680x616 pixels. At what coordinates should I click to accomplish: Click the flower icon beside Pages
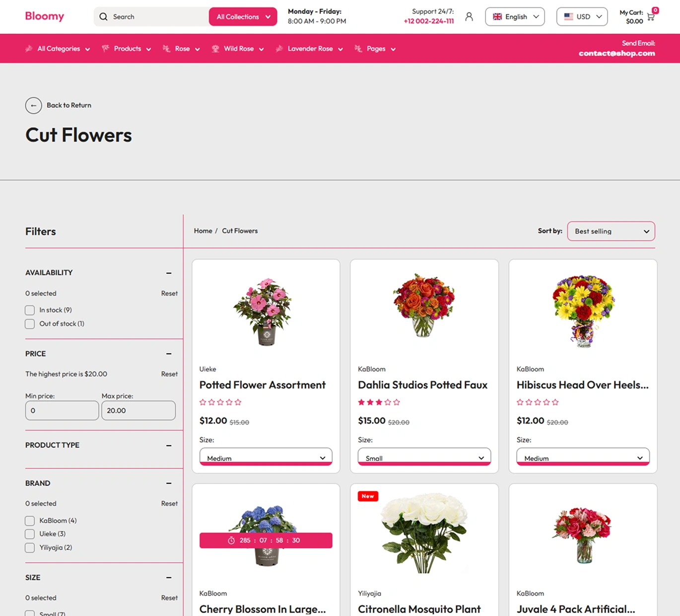[x=358, y=49]
